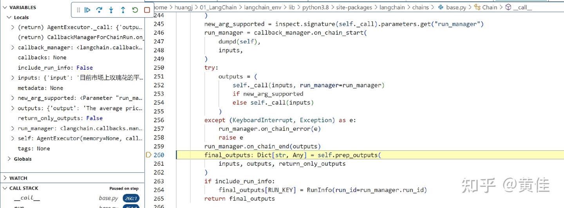Expand the callback_manager variable
This screenshot has width=564, height=208.
click(x=13, y=47)
